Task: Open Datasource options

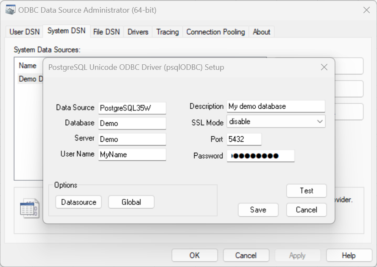Action: coord(78,202)
